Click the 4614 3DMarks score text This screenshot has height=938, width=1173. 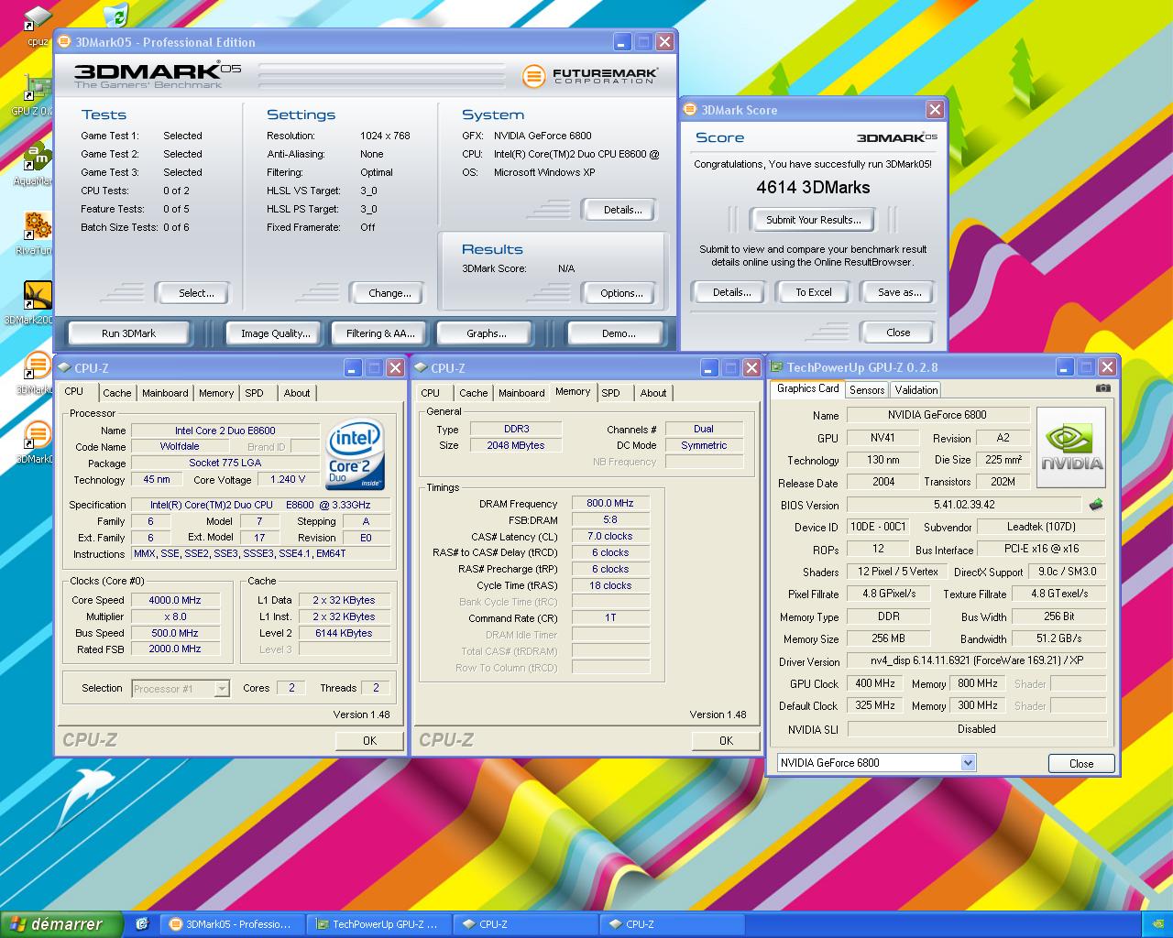pos(813,187)
